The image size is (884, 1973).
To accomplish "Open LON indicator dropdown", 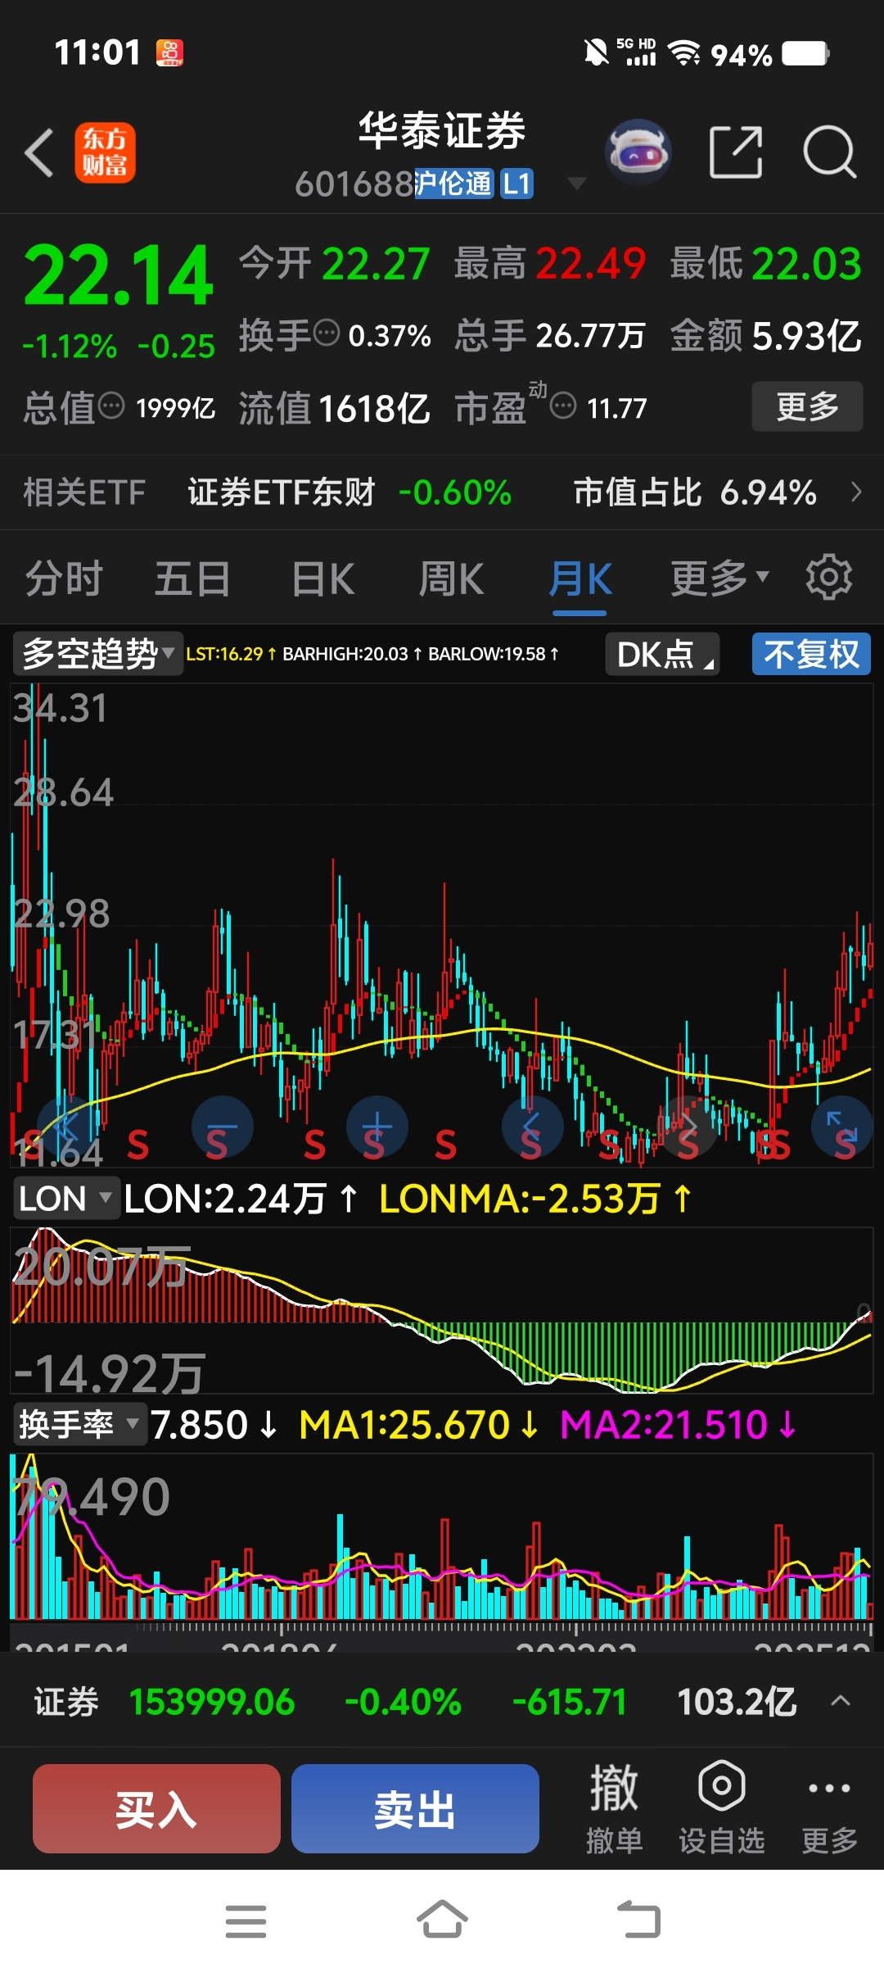I will 65,1199.
